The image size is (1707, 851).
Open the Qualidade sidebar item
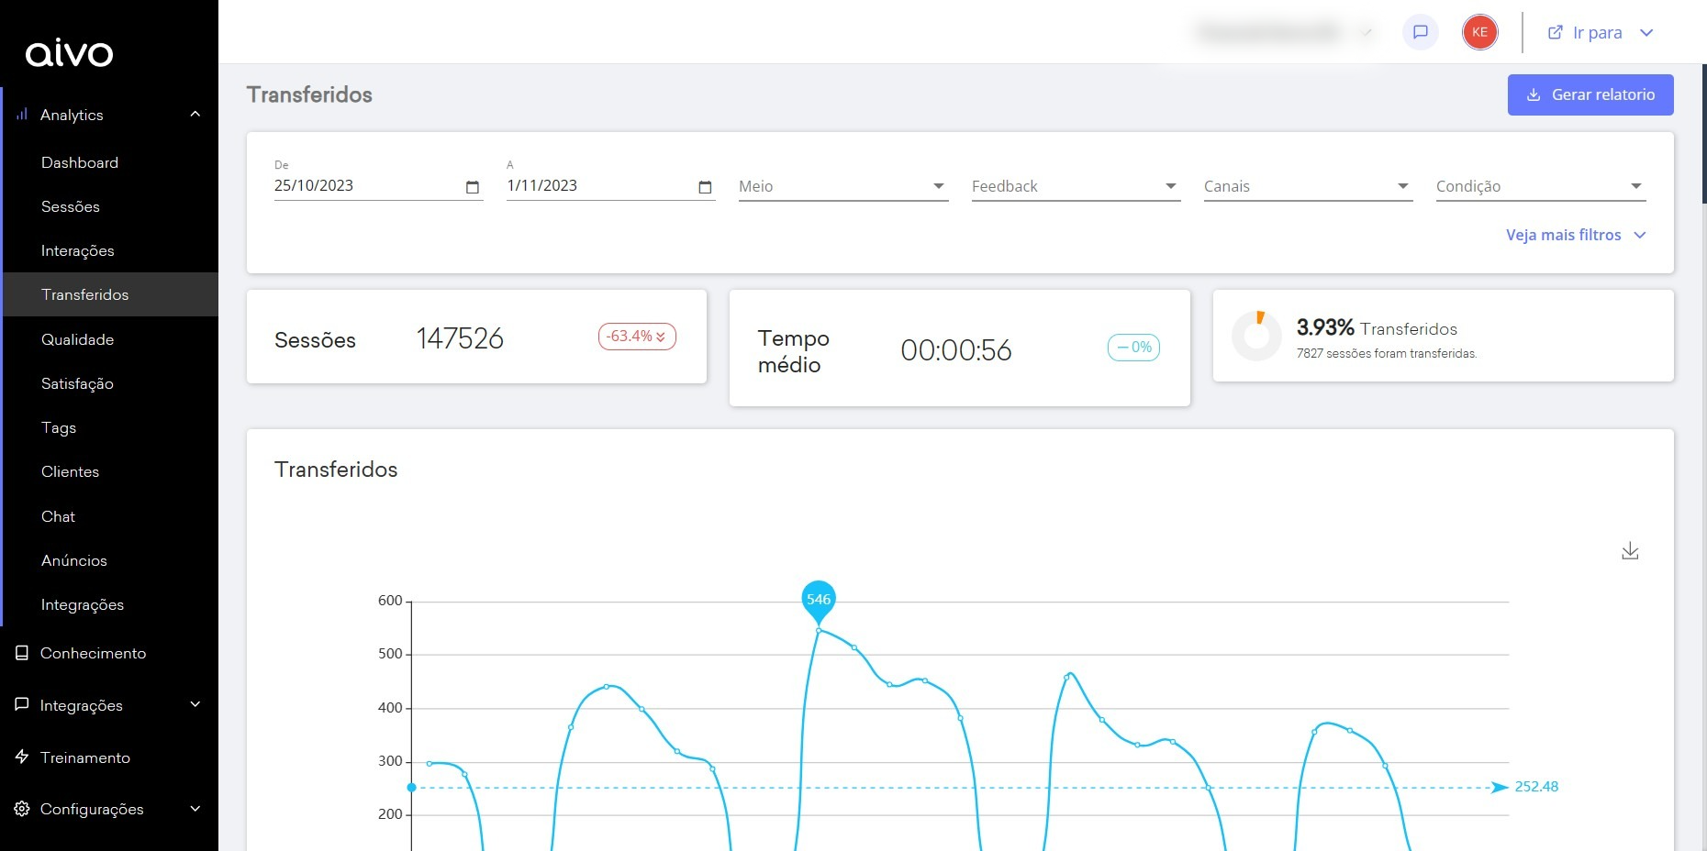click(78, 339)
